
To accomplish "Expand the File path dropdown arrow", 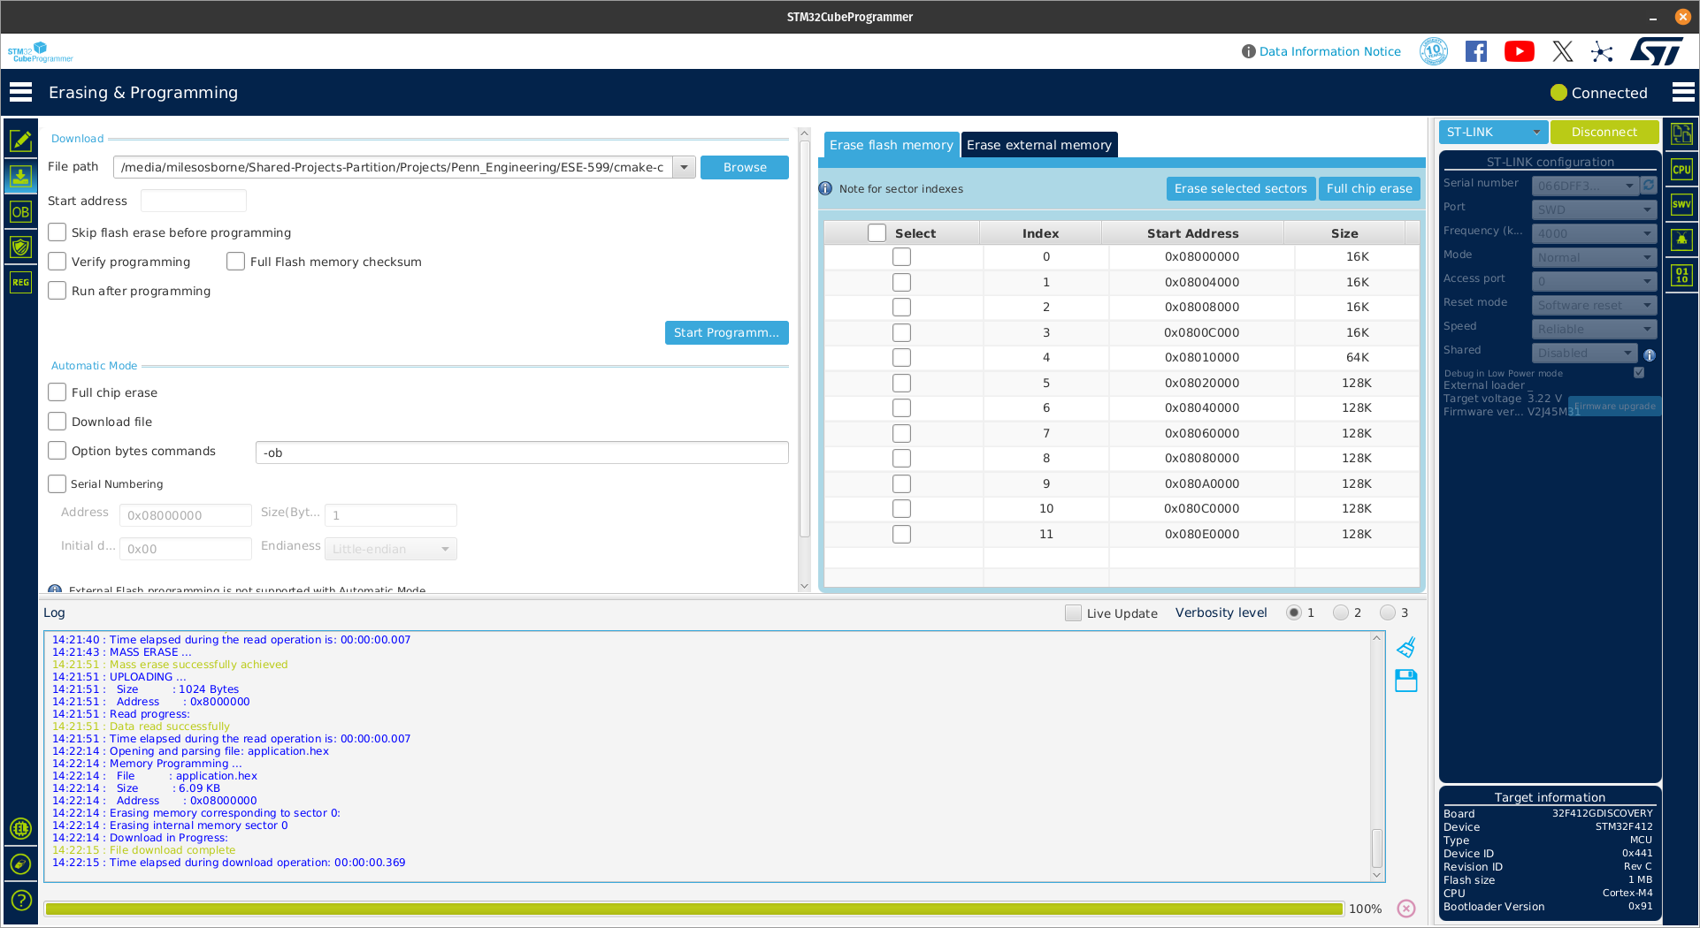I will [684, 167].
